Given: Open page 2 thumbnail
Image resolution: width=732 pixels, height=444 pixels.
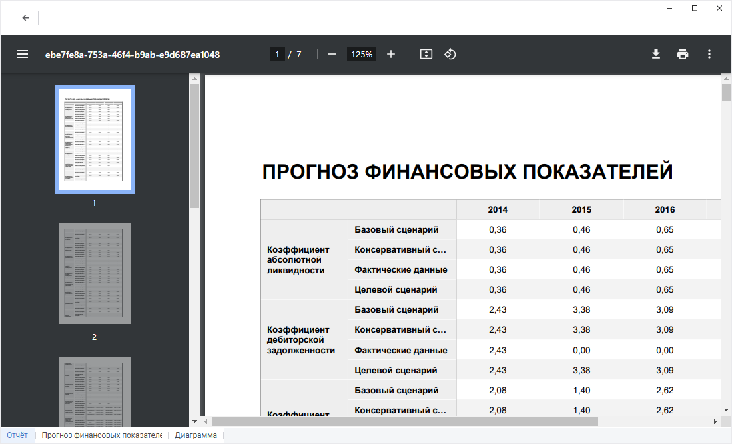Looking at the screenshot, I should pyautogui.click(x=94, y=273).
